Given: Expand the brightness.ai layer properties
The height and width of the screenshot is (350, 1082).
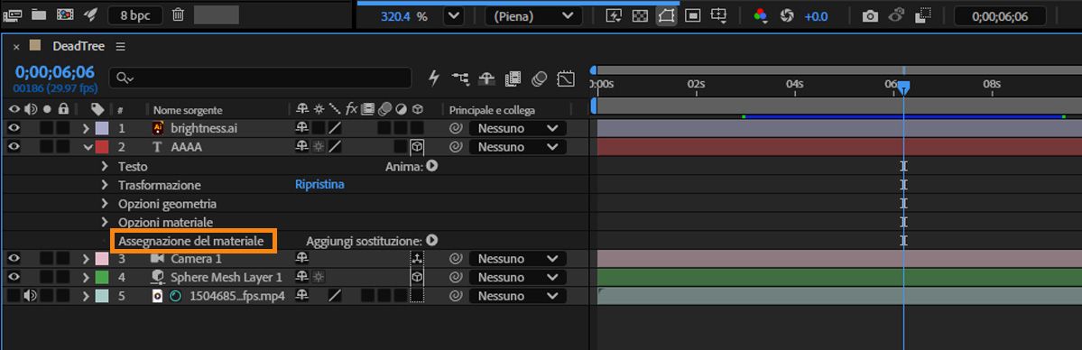Looking at the screenshot, I should point(87,128).
